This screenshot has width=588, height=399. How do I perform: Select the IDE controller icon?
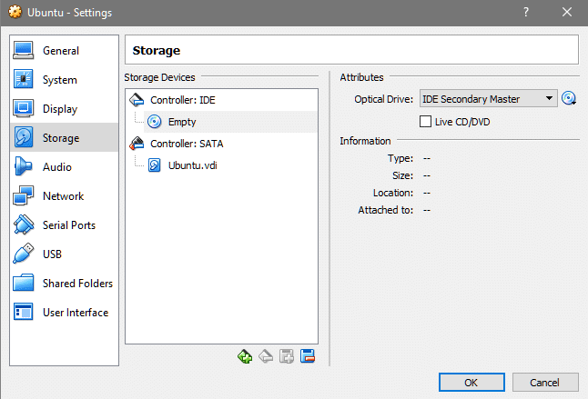[x=137, y=100]
